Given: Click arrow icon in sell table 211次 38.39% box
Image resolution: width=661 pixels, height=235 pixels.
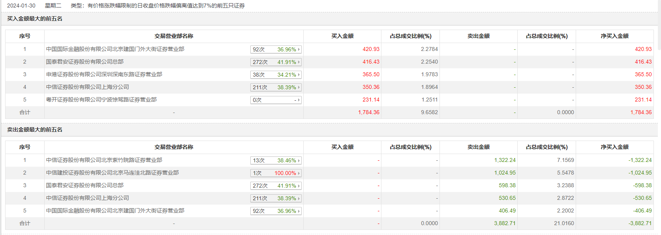Looking at the screenshot, I should (x=299, y=198).
